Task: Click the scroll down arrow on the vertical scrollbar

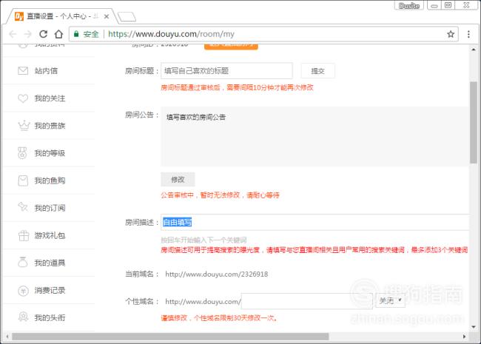Action: [474, 327]
